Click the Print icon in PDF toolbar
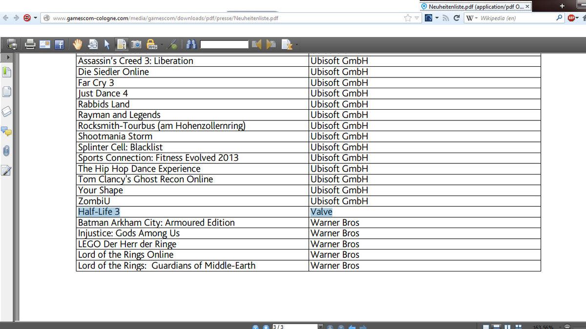This screenshot has height=329, width=586. pos(30,44)
